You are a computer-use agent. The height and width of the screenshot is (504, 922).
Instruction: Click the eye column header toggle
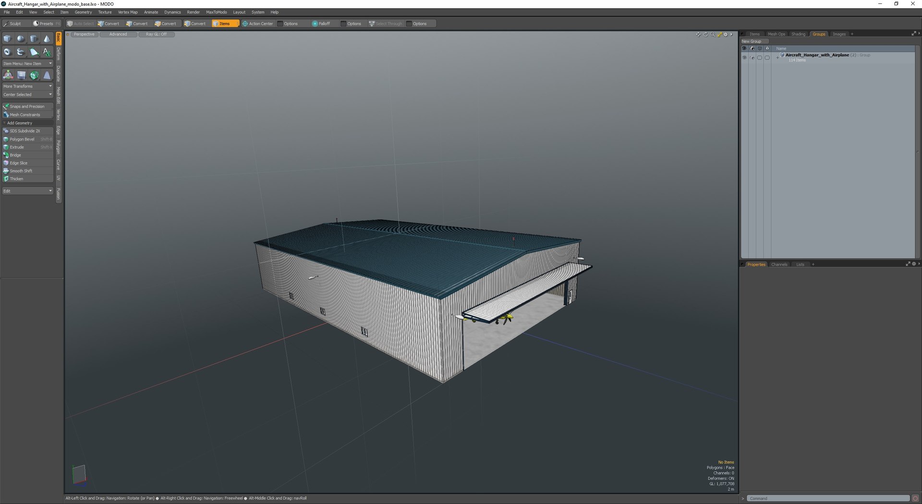point(744,48)
